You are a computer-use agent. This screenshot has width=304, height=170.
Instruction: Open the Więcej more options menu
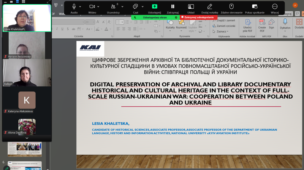(x=275, y=7)
